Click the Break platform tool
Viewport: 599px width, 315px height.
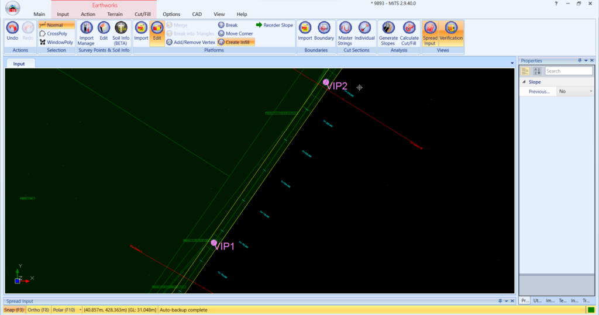point(228,25)
